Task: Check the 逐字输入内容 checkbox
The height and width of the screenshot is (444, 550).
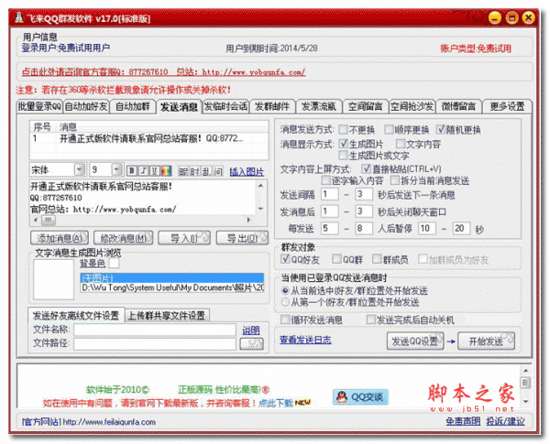Action: tap(326, 180)
